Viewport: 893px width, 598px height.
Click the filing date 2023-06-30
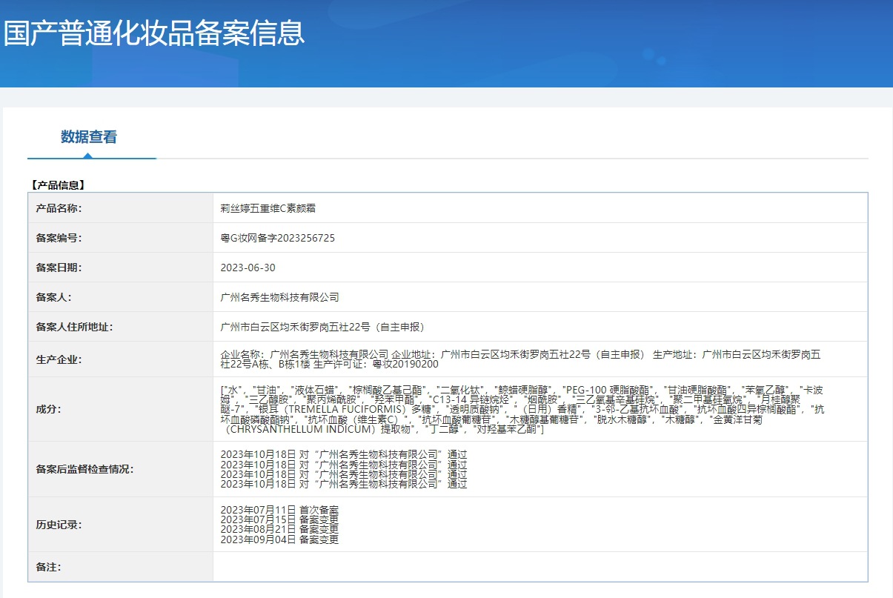tap(248, 268)
